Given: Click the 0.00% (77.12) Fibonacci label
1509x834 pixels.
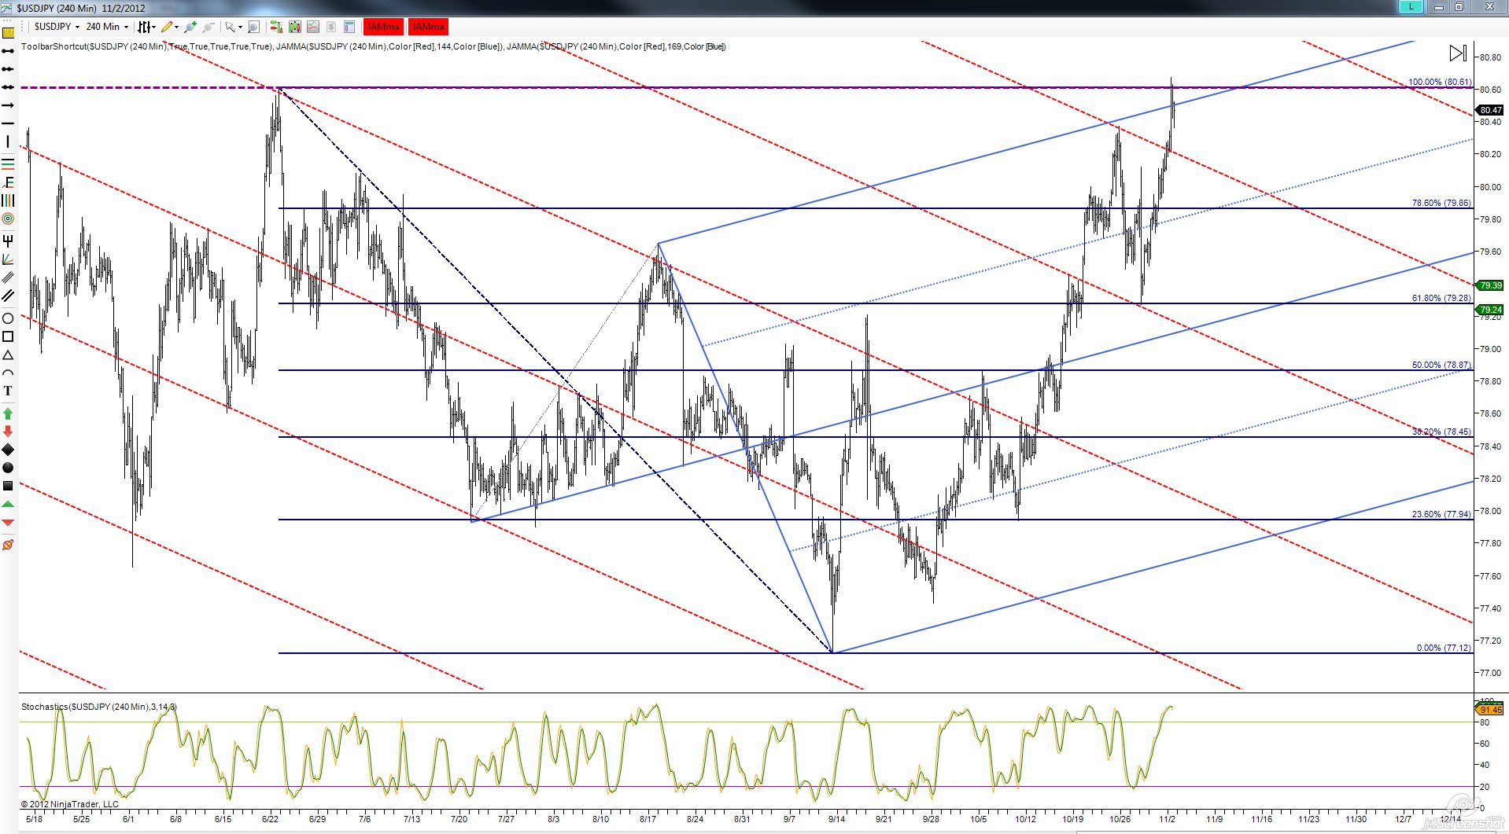Looking at the screenshot, I should click(x=1444, y=648).
